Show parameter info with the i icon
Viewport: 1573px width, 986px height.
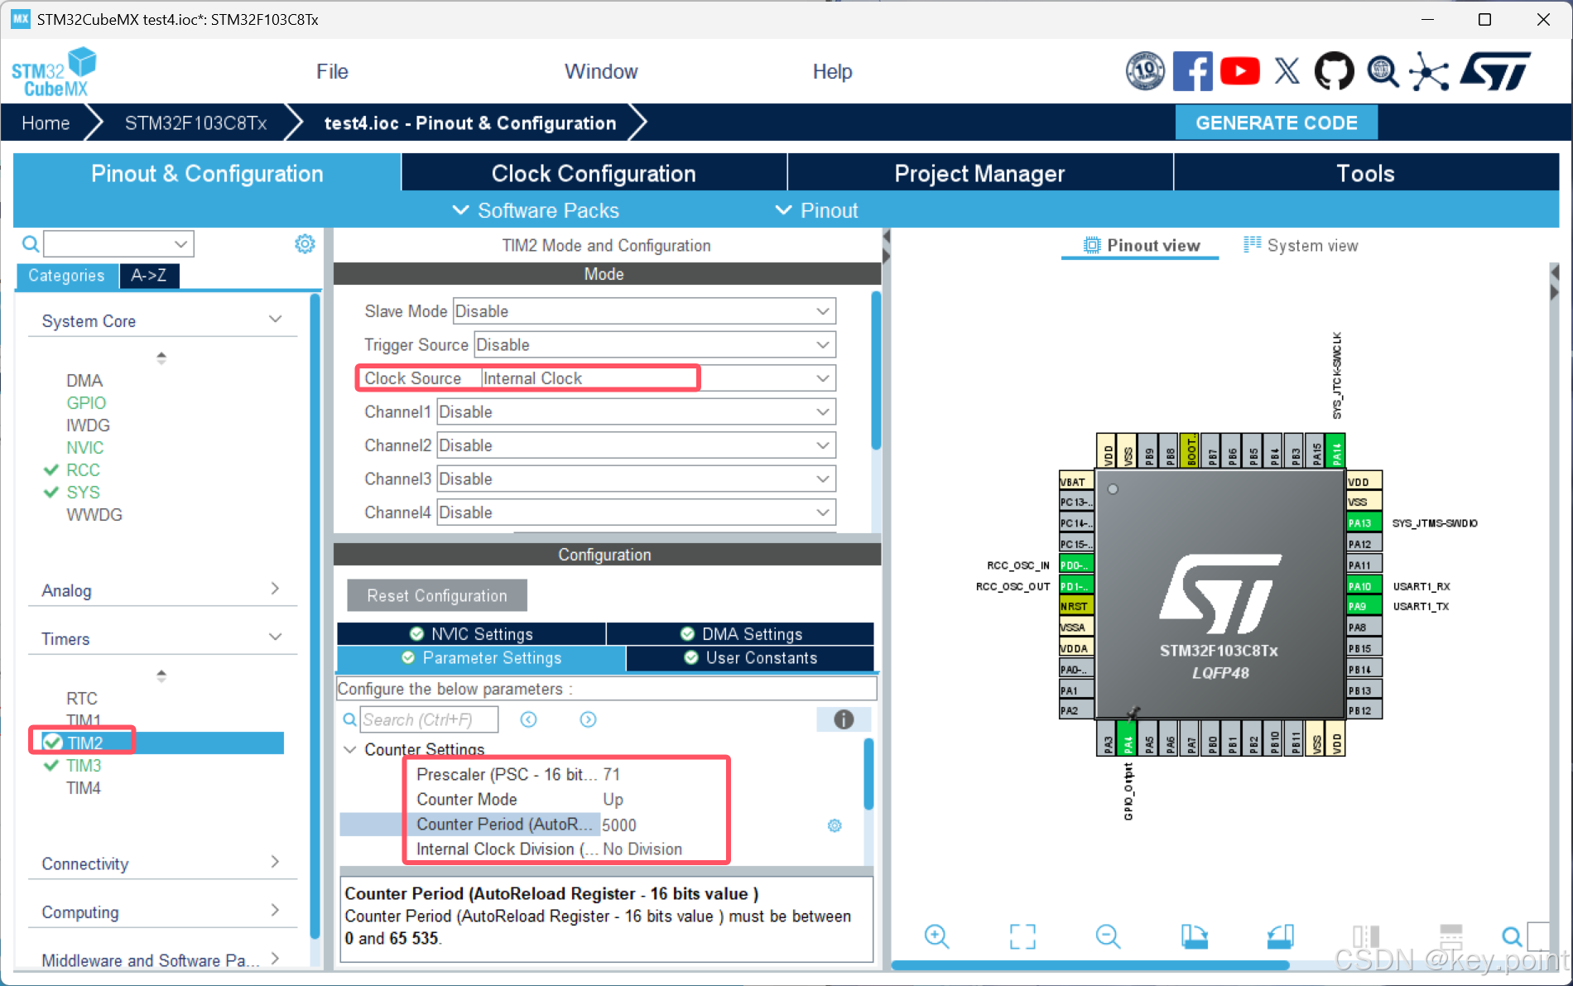844,719
